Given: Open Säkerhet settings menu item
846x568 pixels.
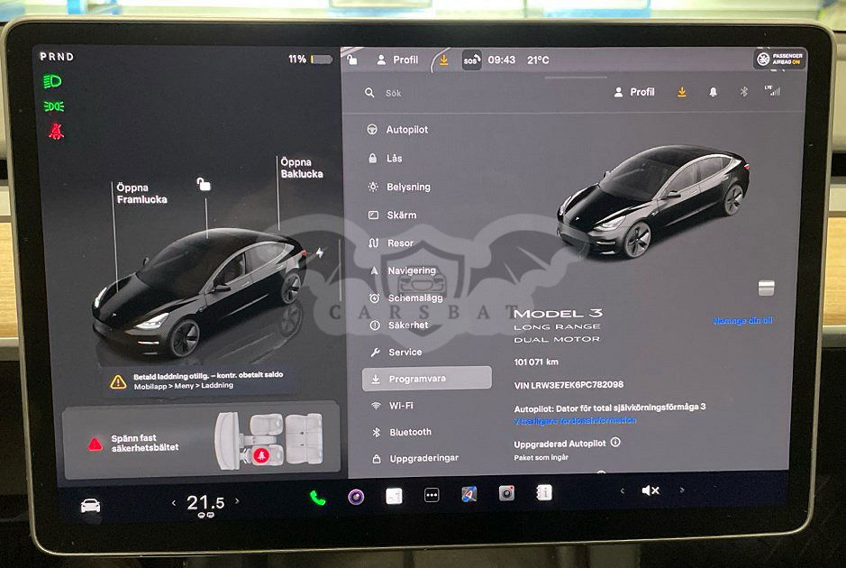Looking at the screenshot, I should [x=407, y=325].
